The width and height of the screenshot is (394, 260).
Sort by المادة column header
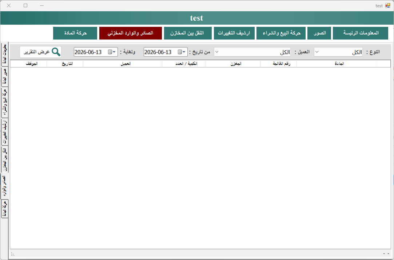coord(336,63)
